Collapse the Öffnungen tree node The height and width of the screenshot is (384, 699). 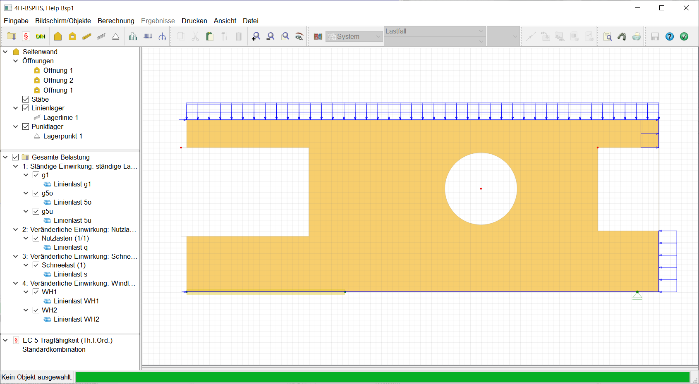(x=15, y=61)
